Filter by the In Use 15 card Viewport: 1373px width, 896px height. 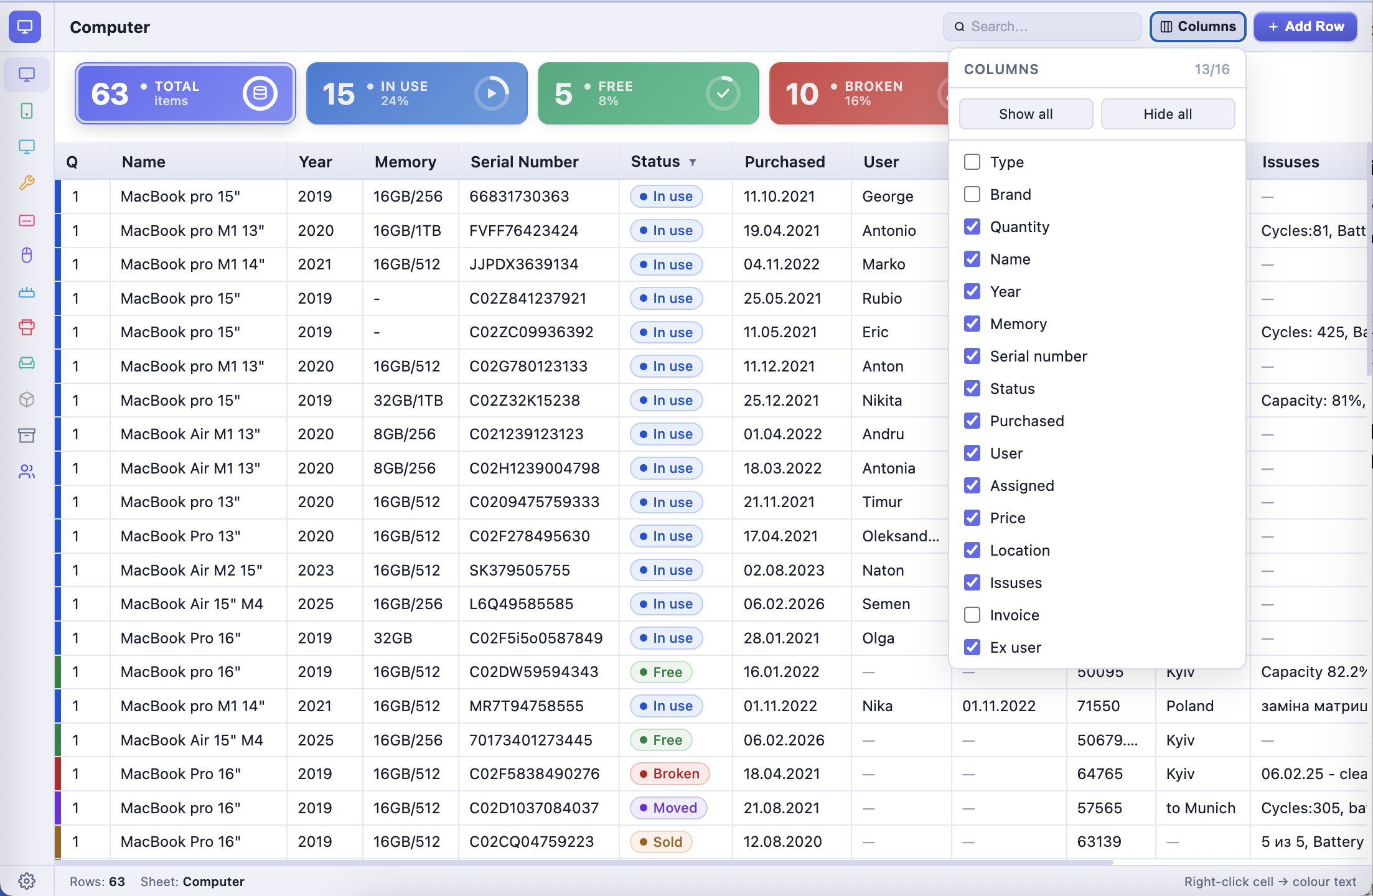[x=417, y=93]
